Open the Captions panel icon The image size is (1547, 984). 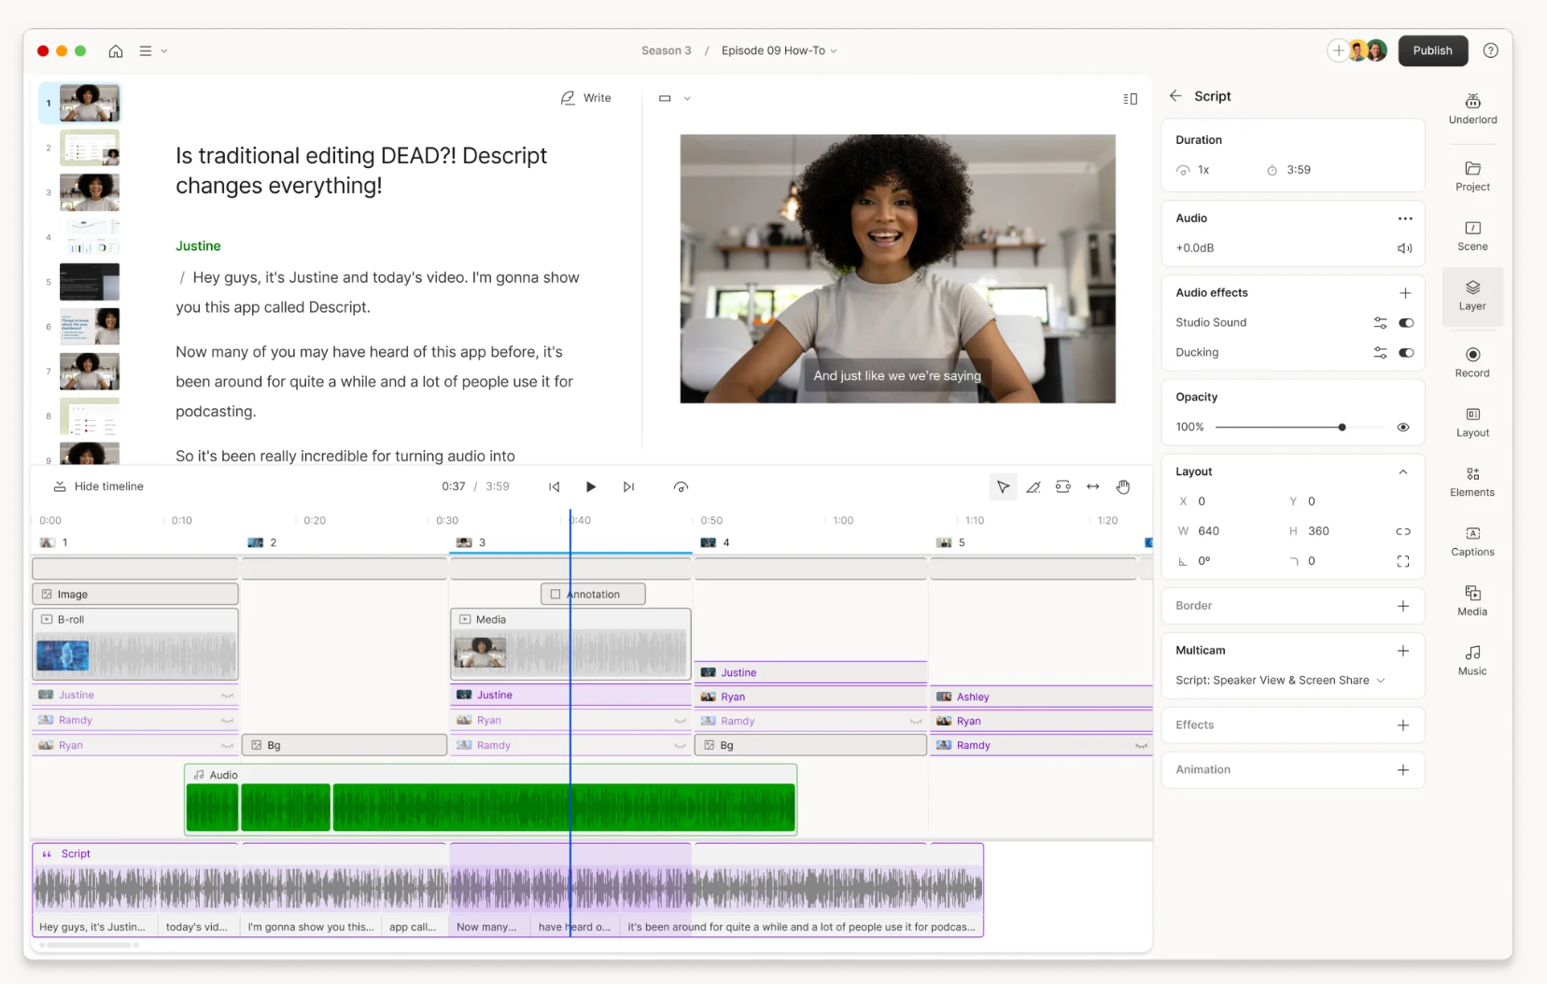(x=1472, y=541)
